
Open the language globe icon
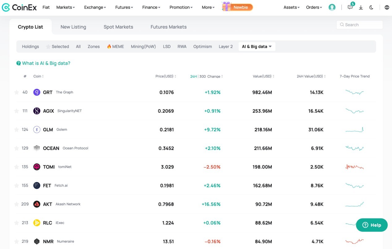(x=387, y=7)
